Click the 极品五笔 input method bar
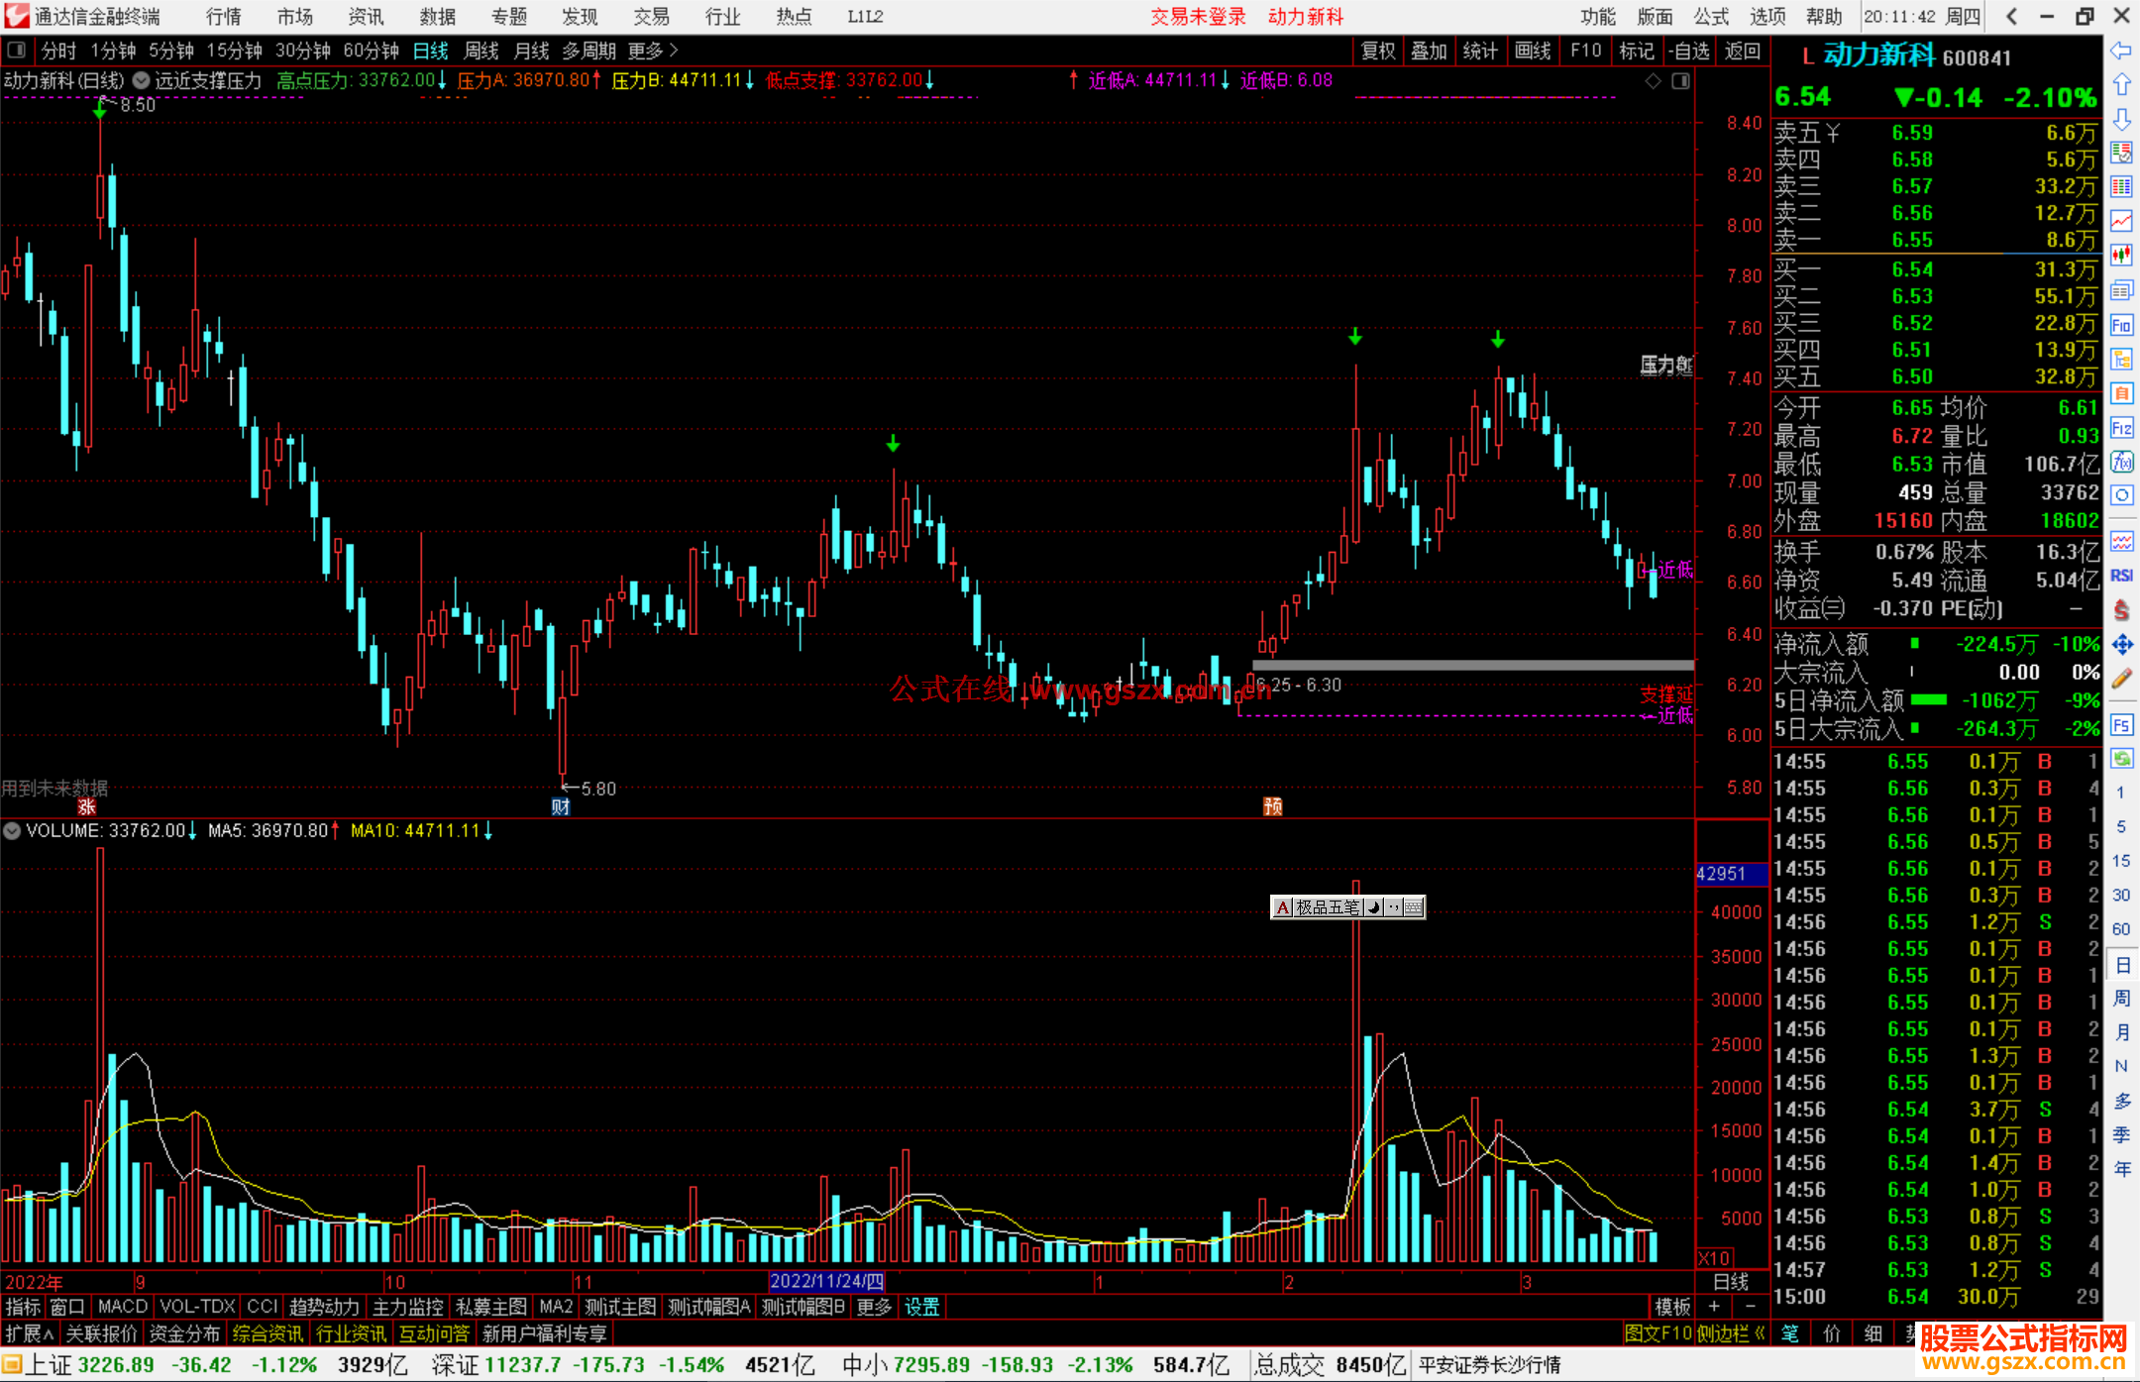This screenshot has height=1382, width=2140. pos(1347,906)
